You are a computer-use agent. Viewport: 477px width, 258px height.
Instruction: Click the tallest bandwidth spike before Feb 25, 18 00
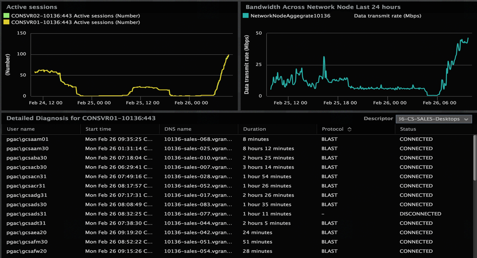pos(324,57)
